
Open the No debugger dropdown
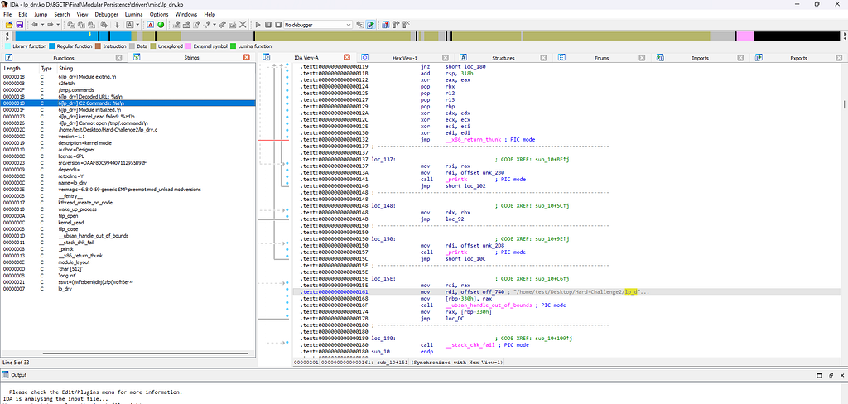pyautogui.click(x=317, y=25)
